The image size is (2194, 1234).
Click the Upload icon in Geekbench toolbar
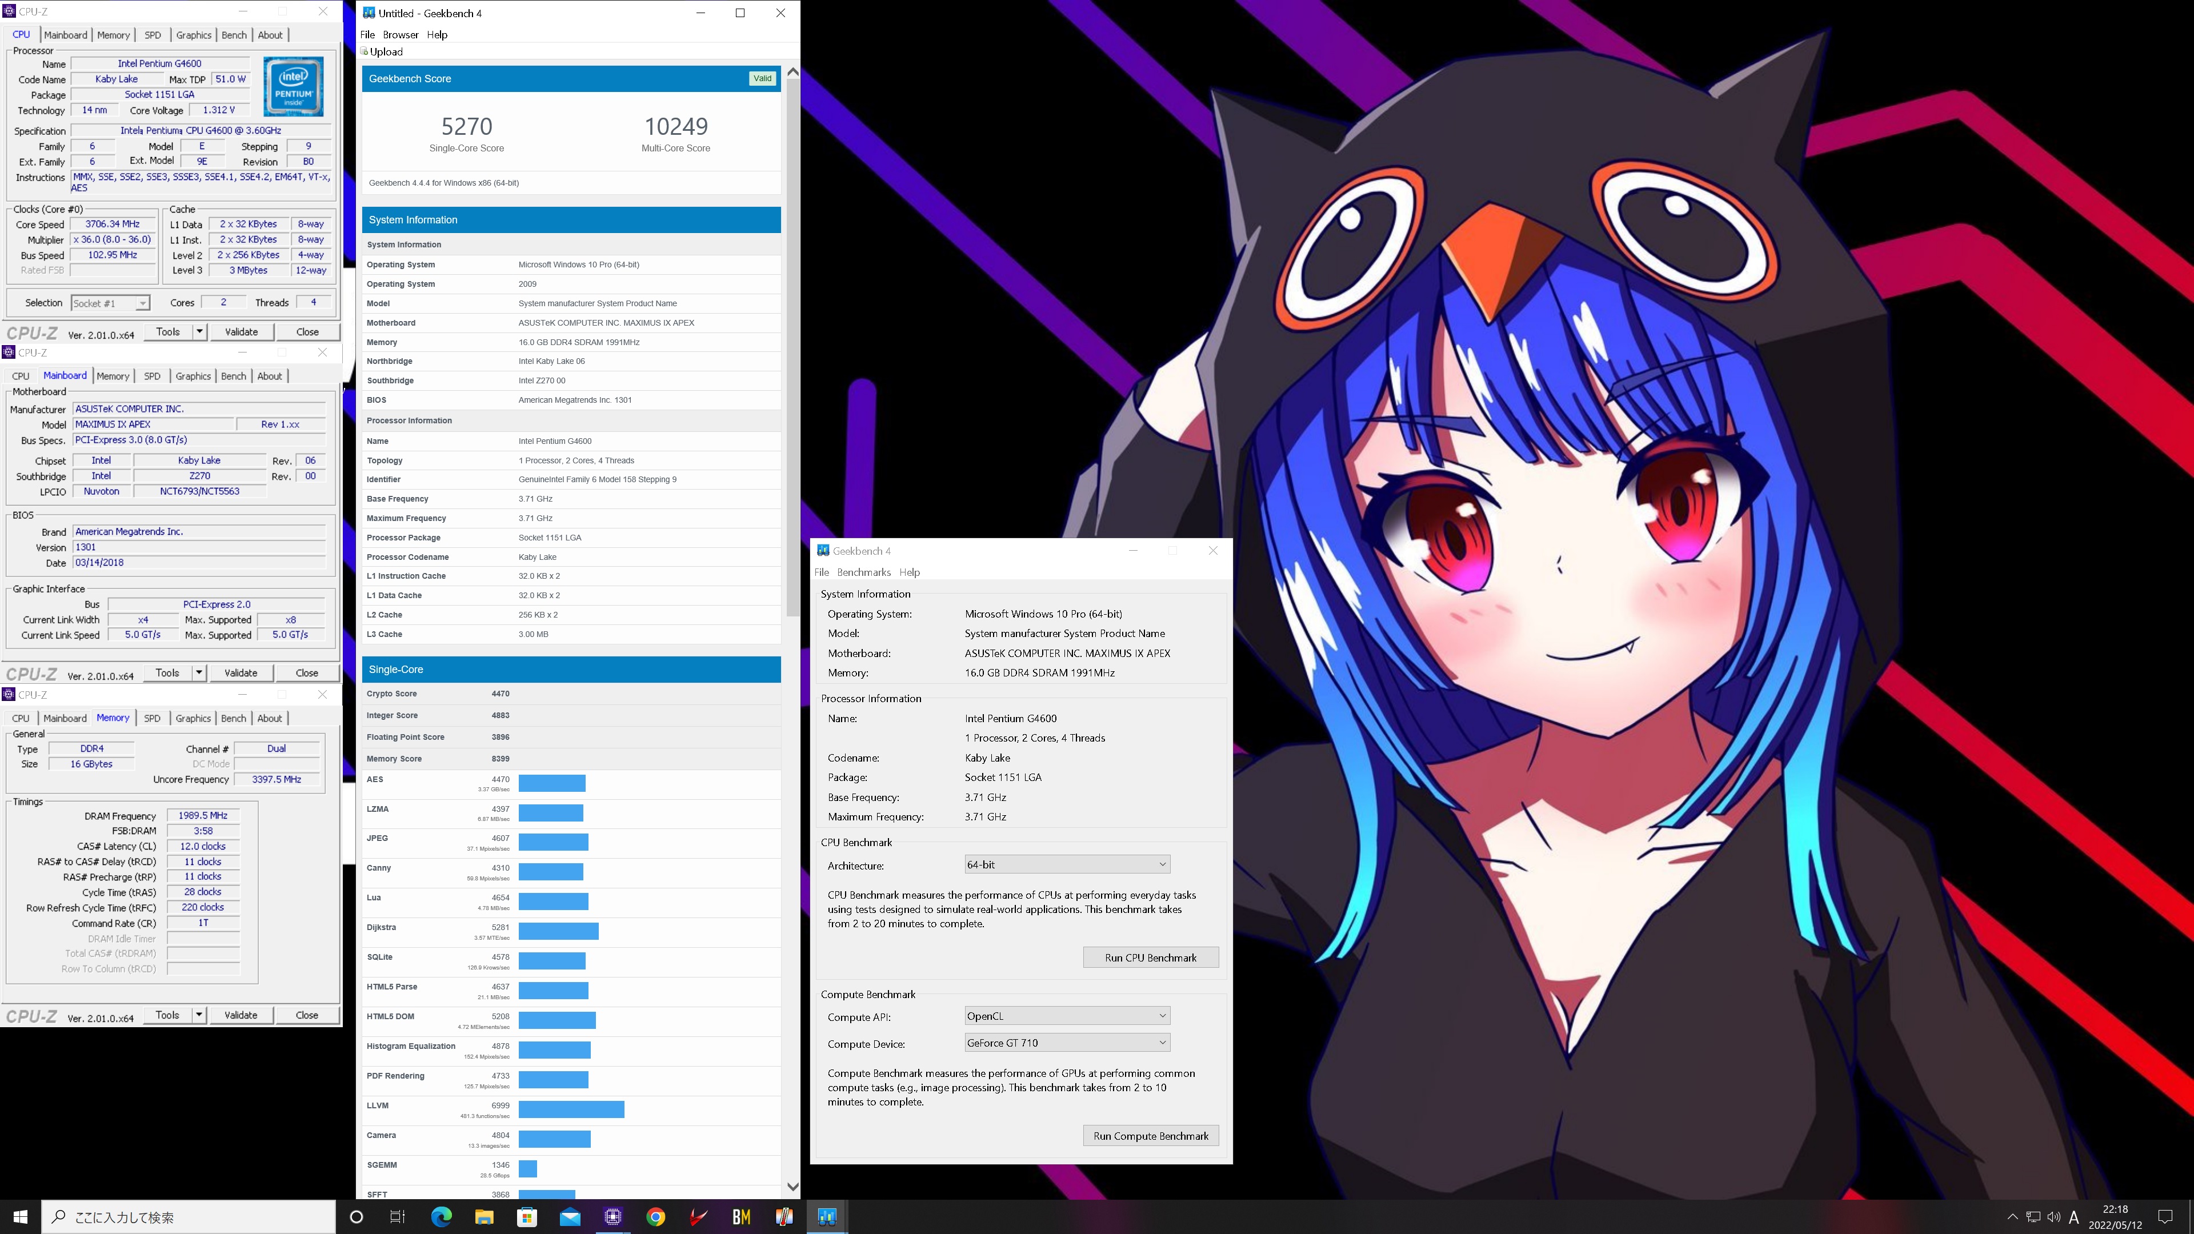click(365, 51)
